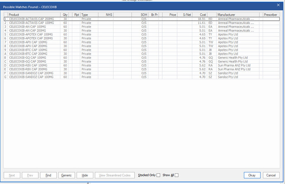This screenshot has height=184, width=285.
Task: Click the Cancel button
Action: tap(271, 175)
